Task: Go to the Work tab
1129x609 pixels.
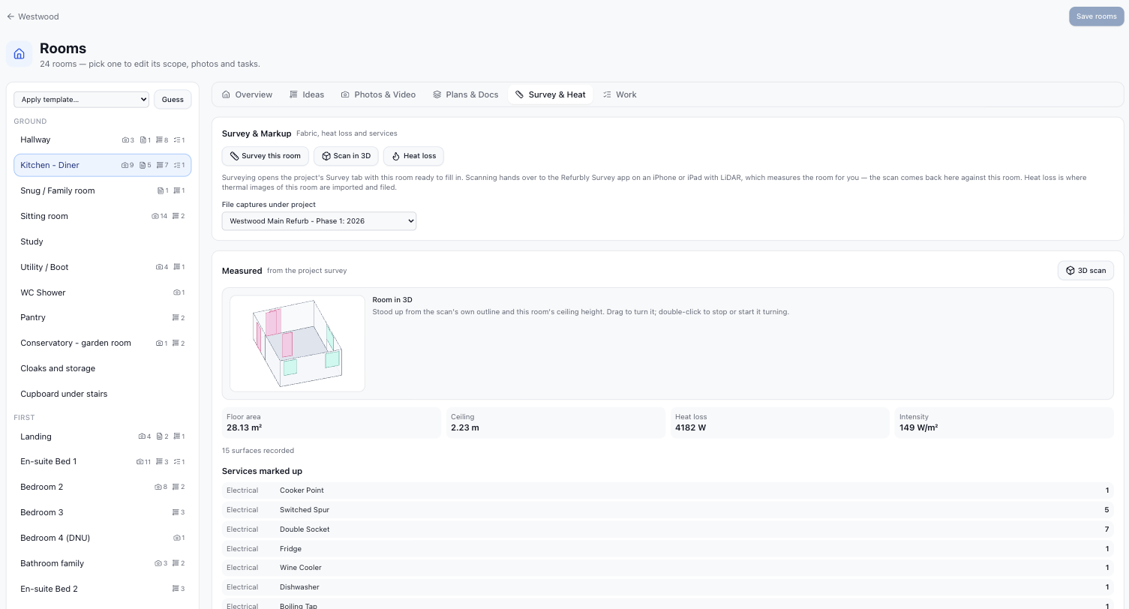Action: click(620, 94)
